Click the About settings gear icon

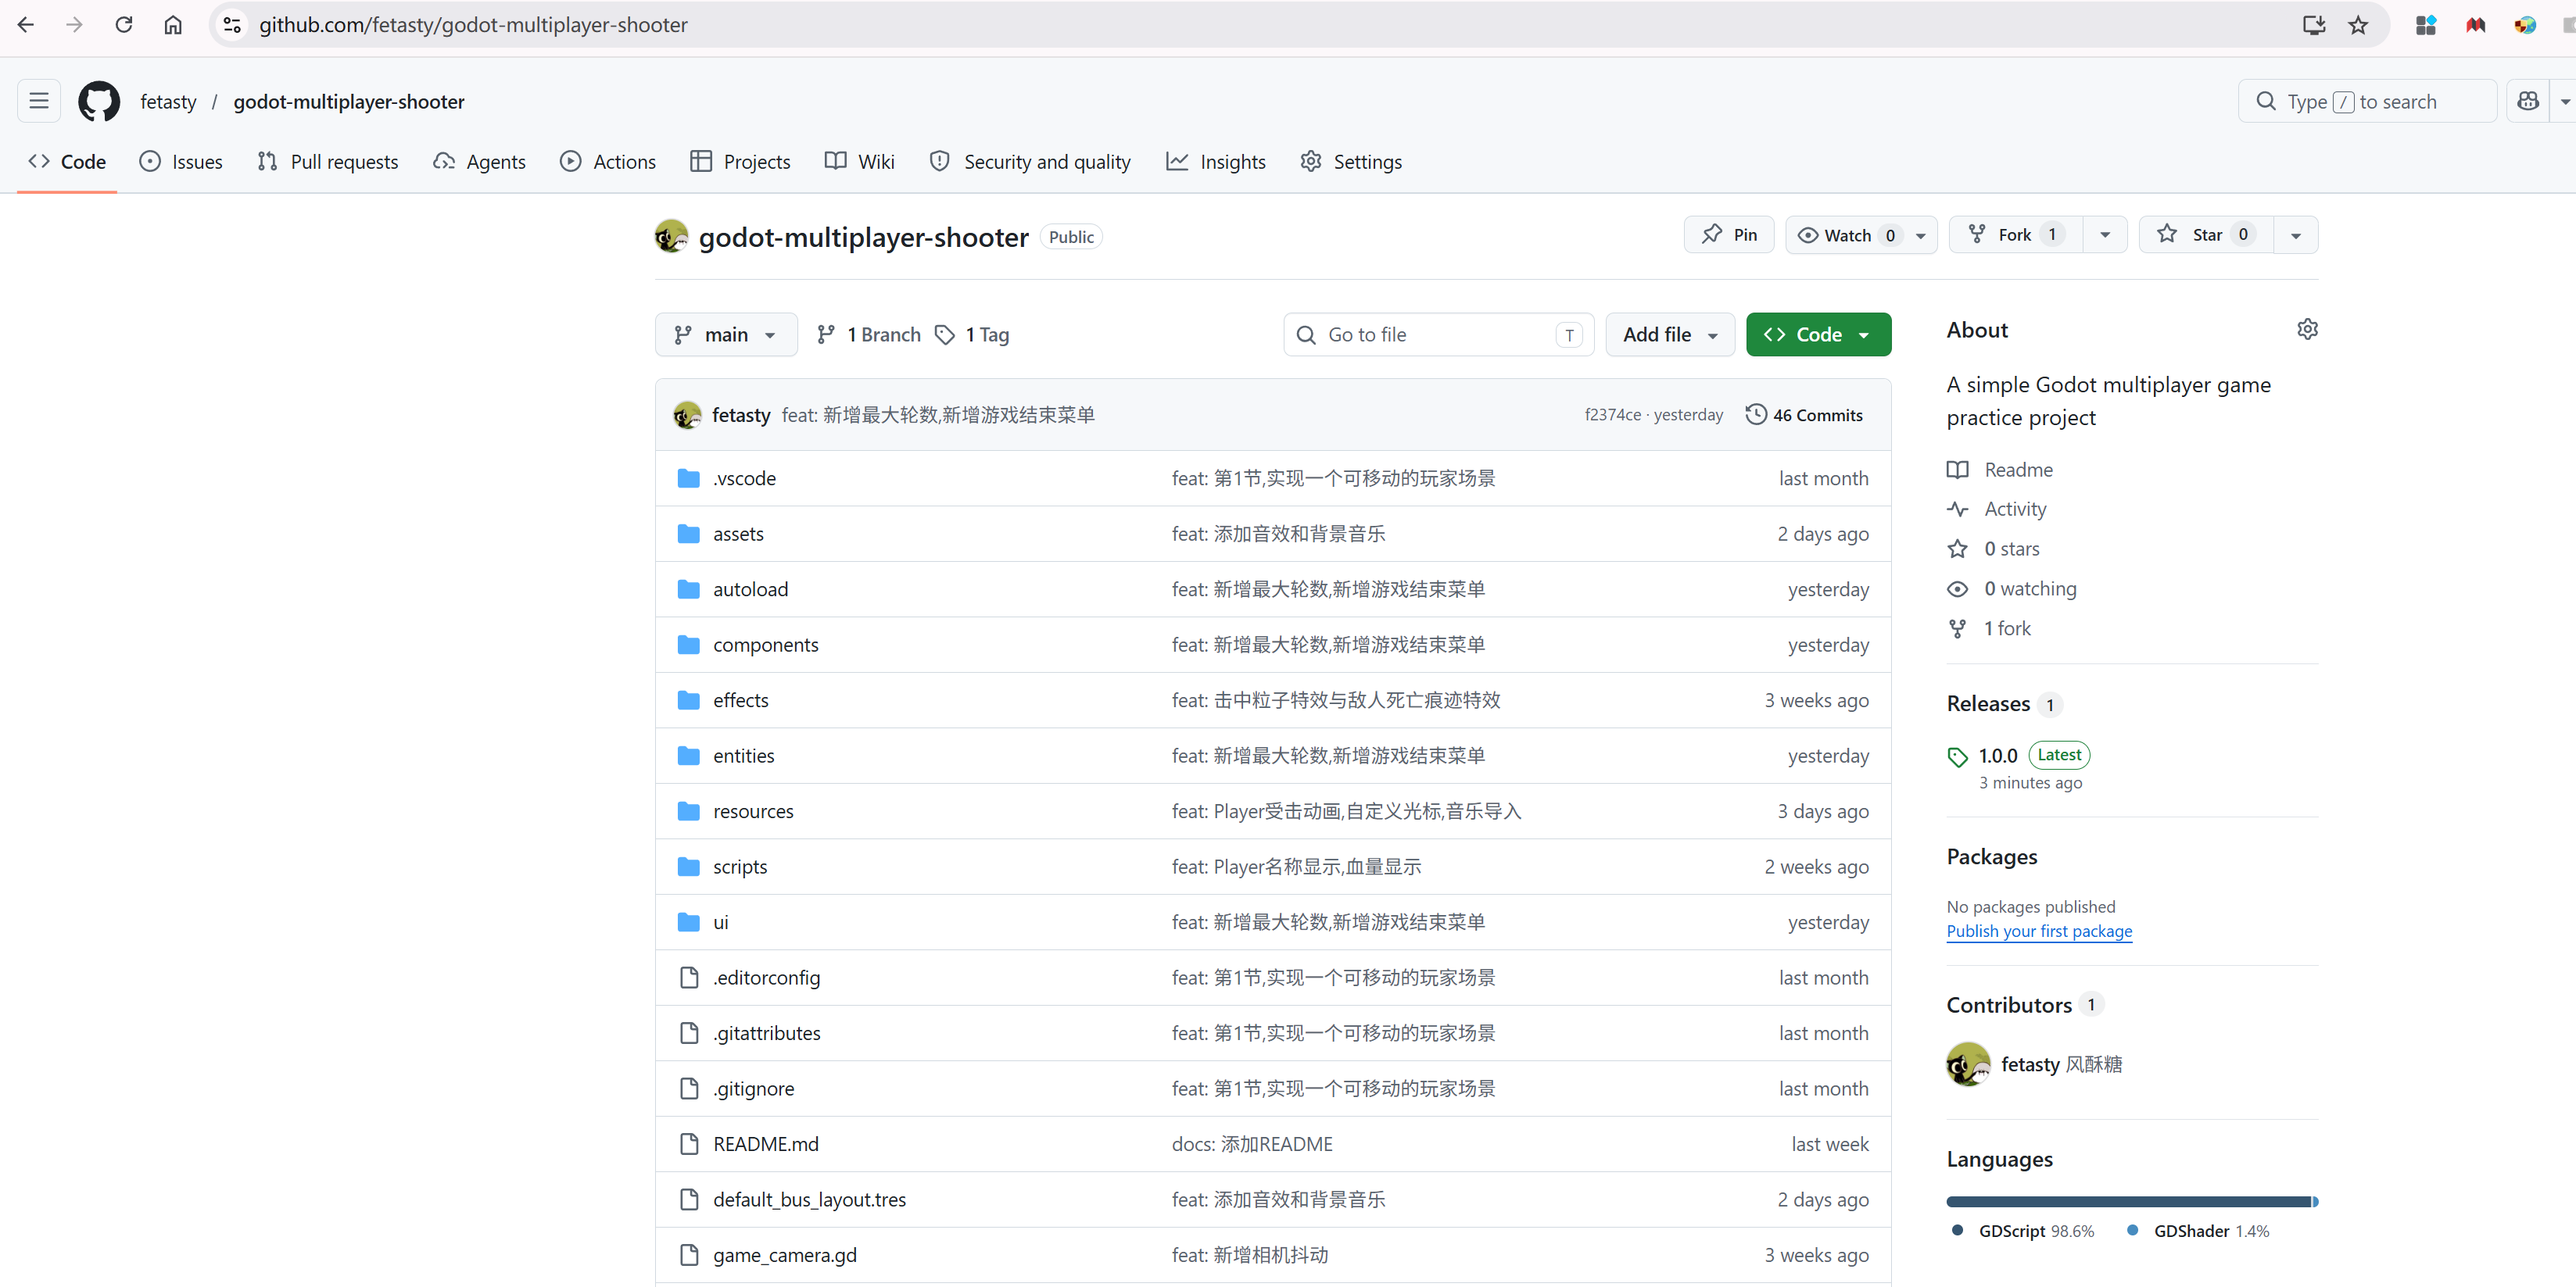[2307, 329]
